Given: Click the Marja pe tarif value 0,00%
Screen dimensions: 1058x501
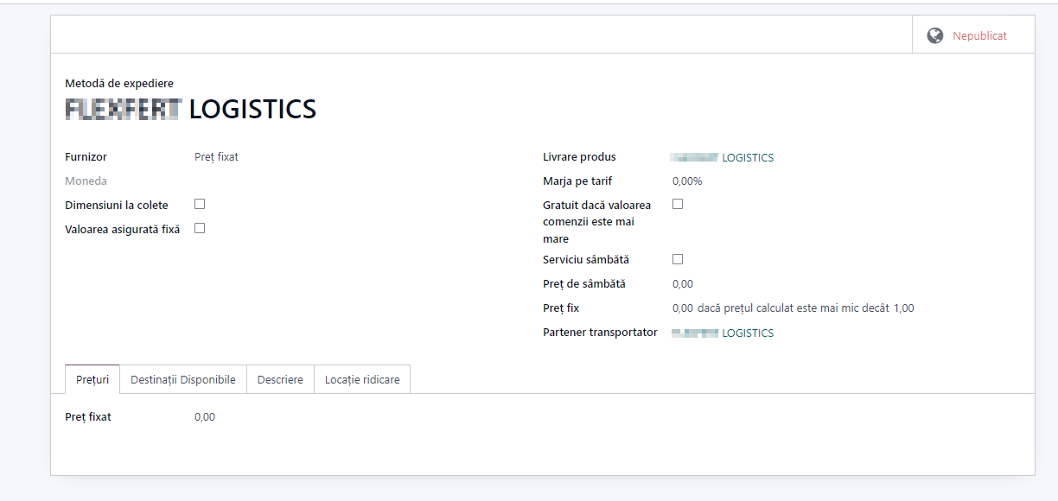Looking at the screenshot, I should 687,181.
